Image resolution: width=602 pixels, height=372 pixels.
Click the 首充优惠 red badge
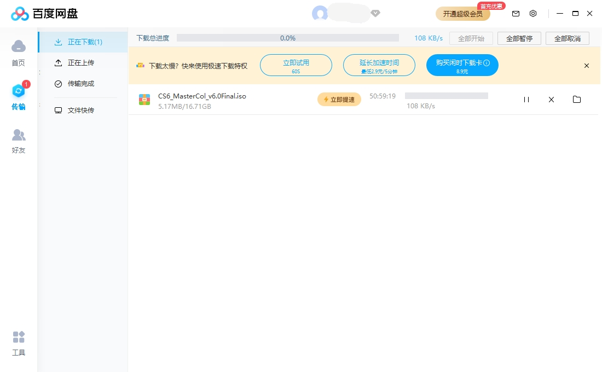tap(491, 6)
